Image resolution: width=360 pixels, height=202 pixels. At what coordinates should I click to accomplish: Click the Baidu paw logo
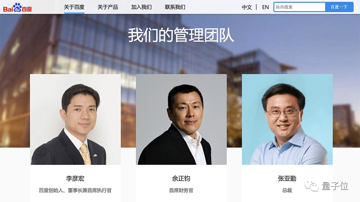pyautogui.click(x=17, y=8)
